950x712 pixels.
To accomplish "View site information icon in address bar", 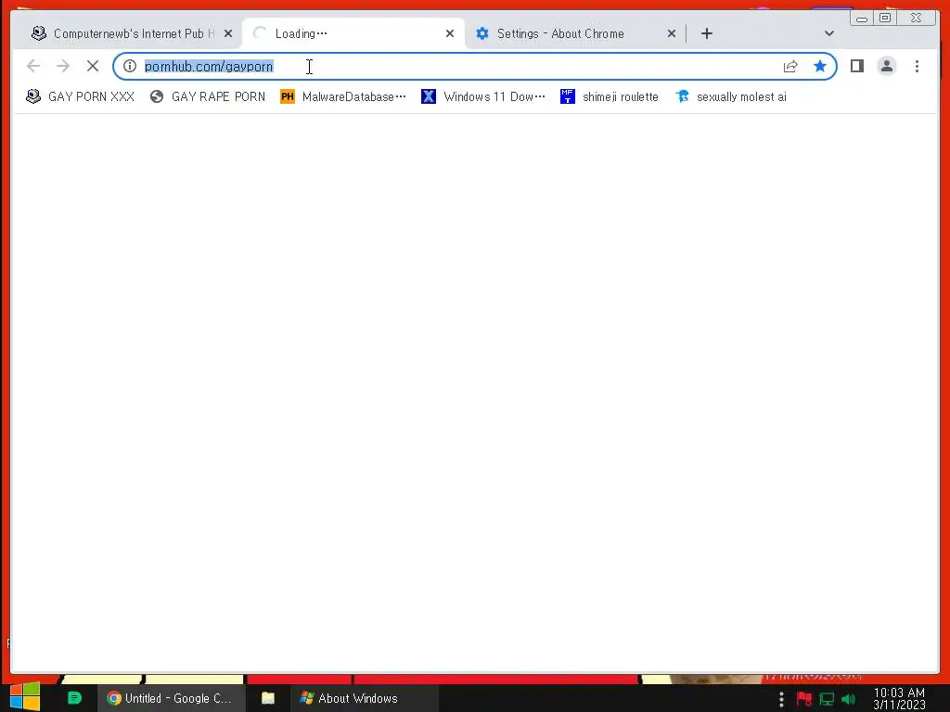I will click(130, 66).
